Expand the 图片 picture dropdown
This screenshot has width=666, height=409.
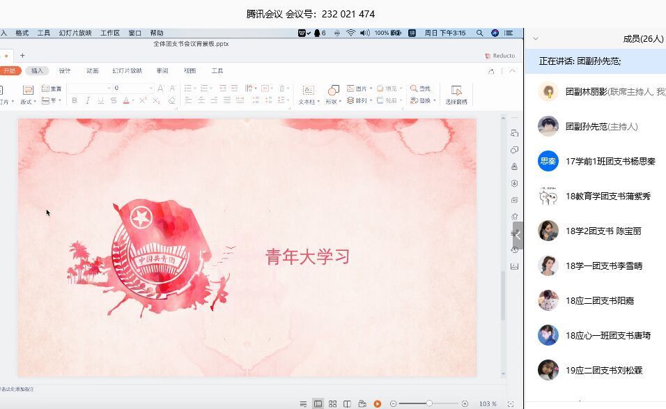(371, 88)
